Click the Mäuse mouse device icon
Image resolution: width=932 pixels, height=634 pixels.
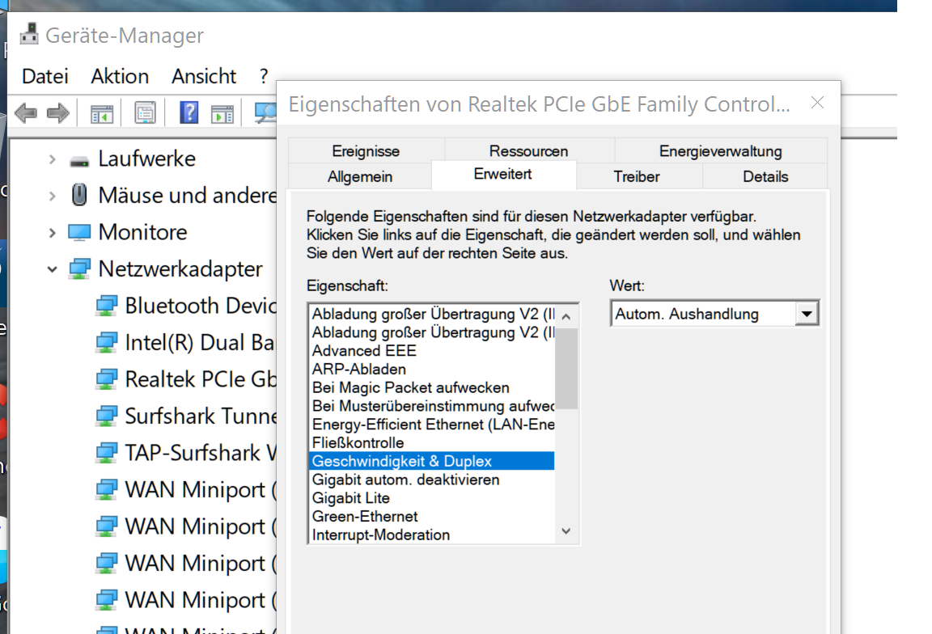(79, 195)
